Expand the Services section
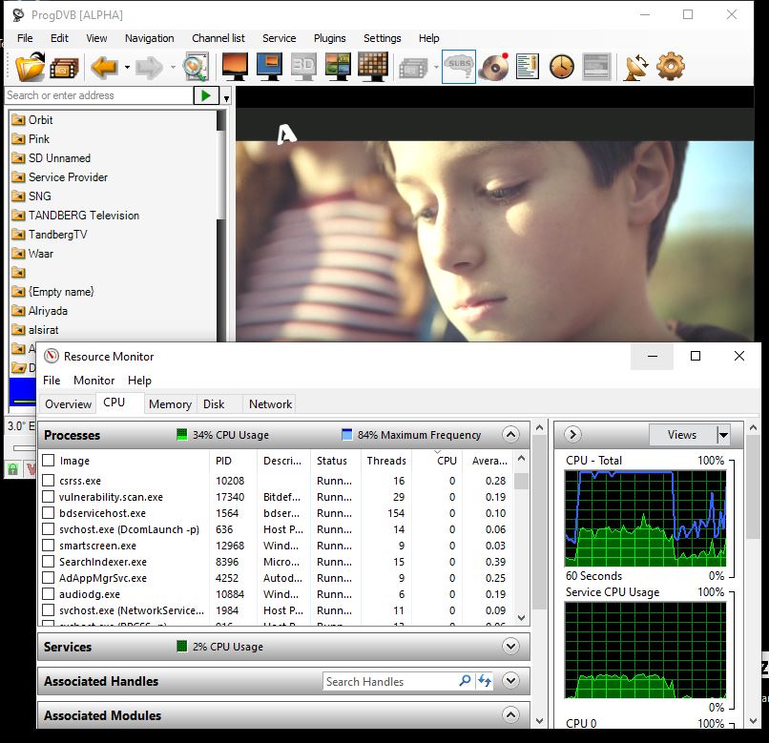 click(510, 647)
